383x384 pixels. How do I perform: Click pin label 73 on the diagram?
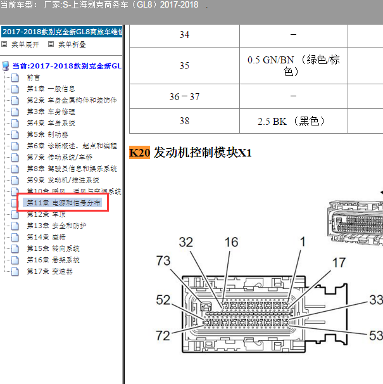(x=163, y=260)
